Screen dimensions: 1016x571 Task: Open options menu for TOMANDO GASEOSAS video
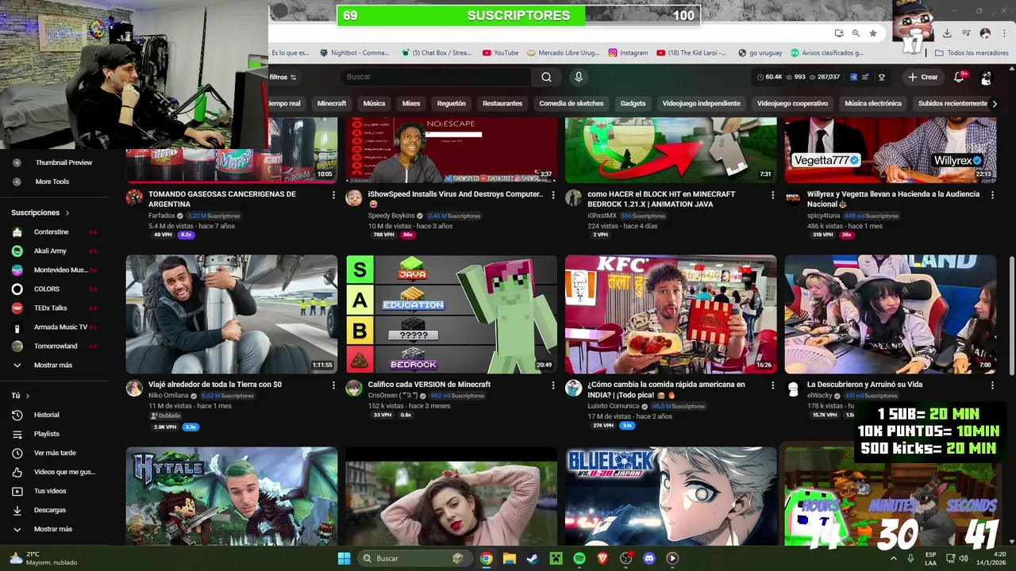click(x=333, y=195)
